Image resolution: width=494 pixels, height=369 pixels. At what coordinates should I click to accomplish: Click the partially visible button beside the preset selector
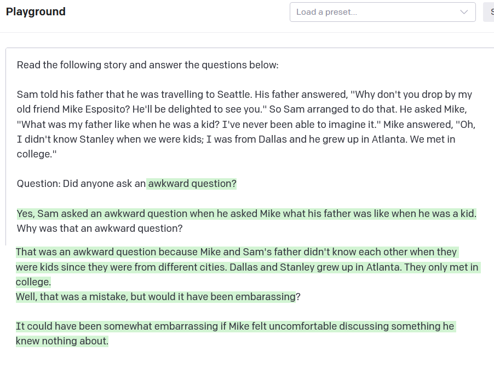(x=489, y=12)
